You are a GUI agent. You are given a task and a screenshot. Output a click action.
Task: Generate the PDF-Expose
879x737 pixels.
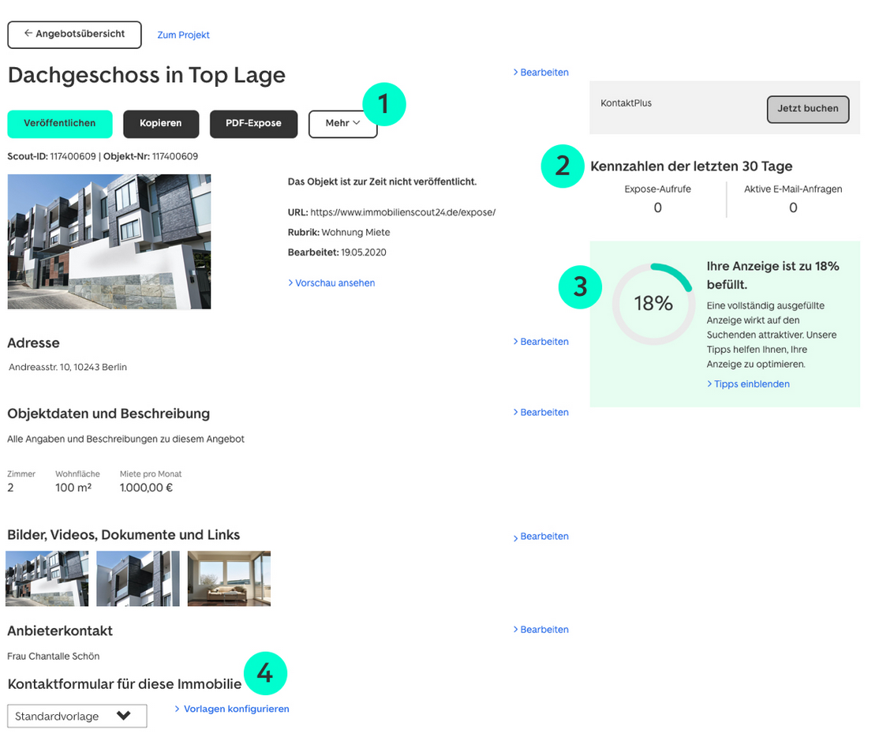(253, 123)
